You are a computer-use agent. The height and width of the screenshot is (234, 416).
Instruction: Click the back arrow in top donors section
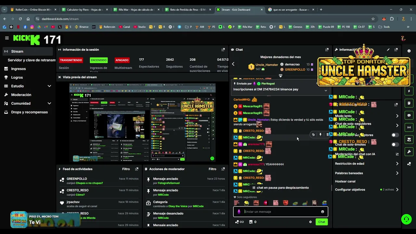coord(233,64)
